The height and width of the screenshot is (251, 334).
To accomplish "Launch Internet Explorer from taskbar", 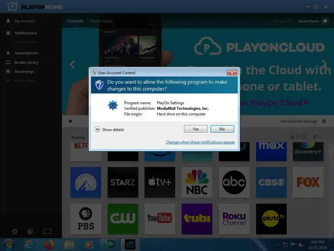I will (29, 244).
